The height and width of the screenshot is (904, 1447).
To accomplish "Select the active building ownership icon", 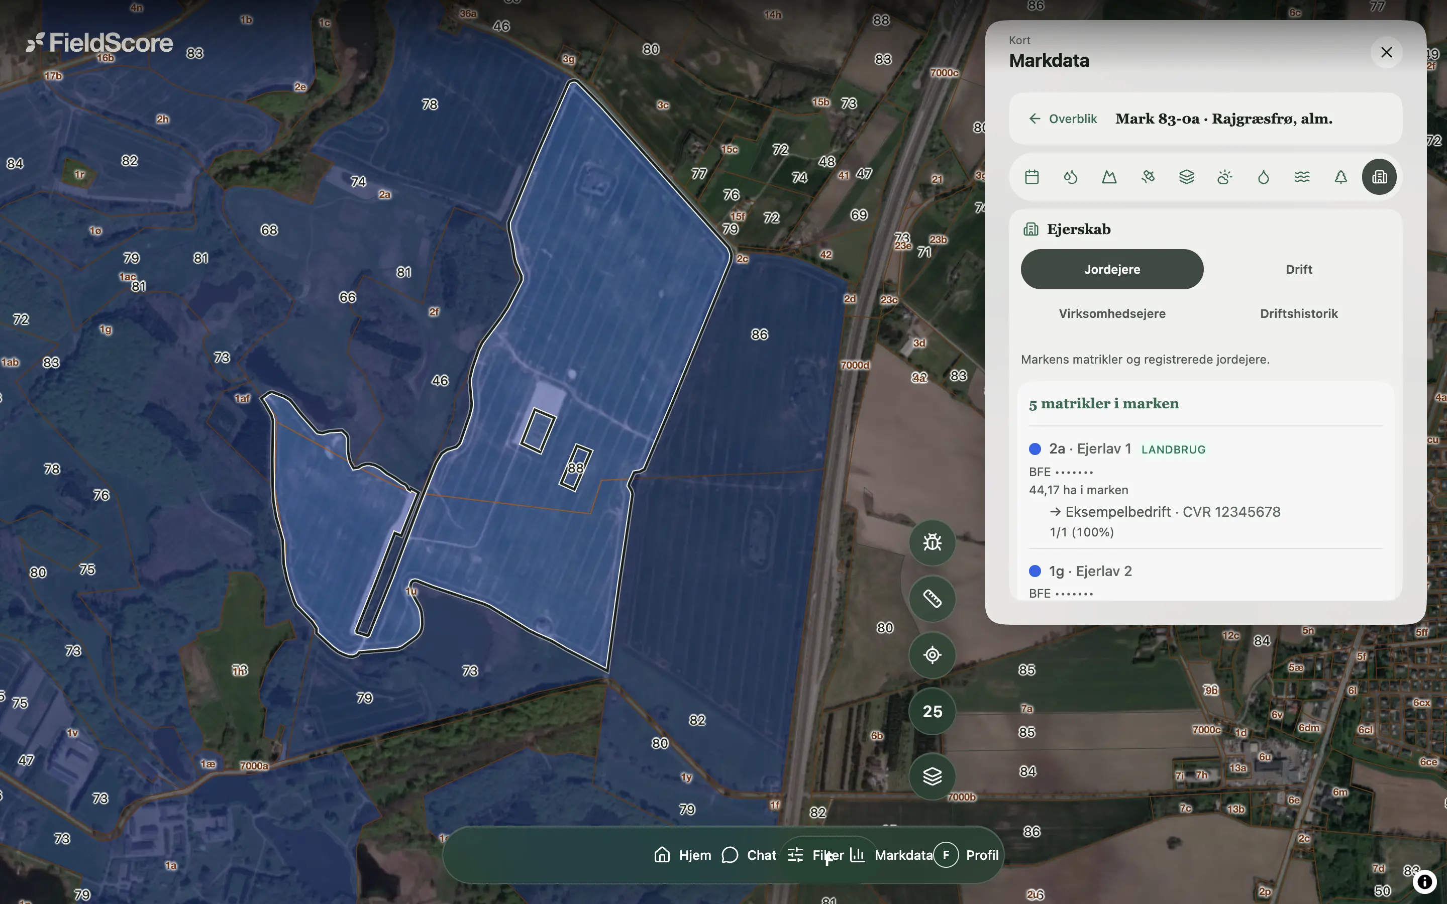I will point(1380,177).
